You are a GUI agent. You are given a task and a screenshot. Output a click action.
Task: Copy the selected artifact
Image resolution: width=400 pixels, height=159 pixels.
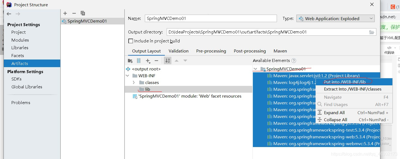coord(83,13)
